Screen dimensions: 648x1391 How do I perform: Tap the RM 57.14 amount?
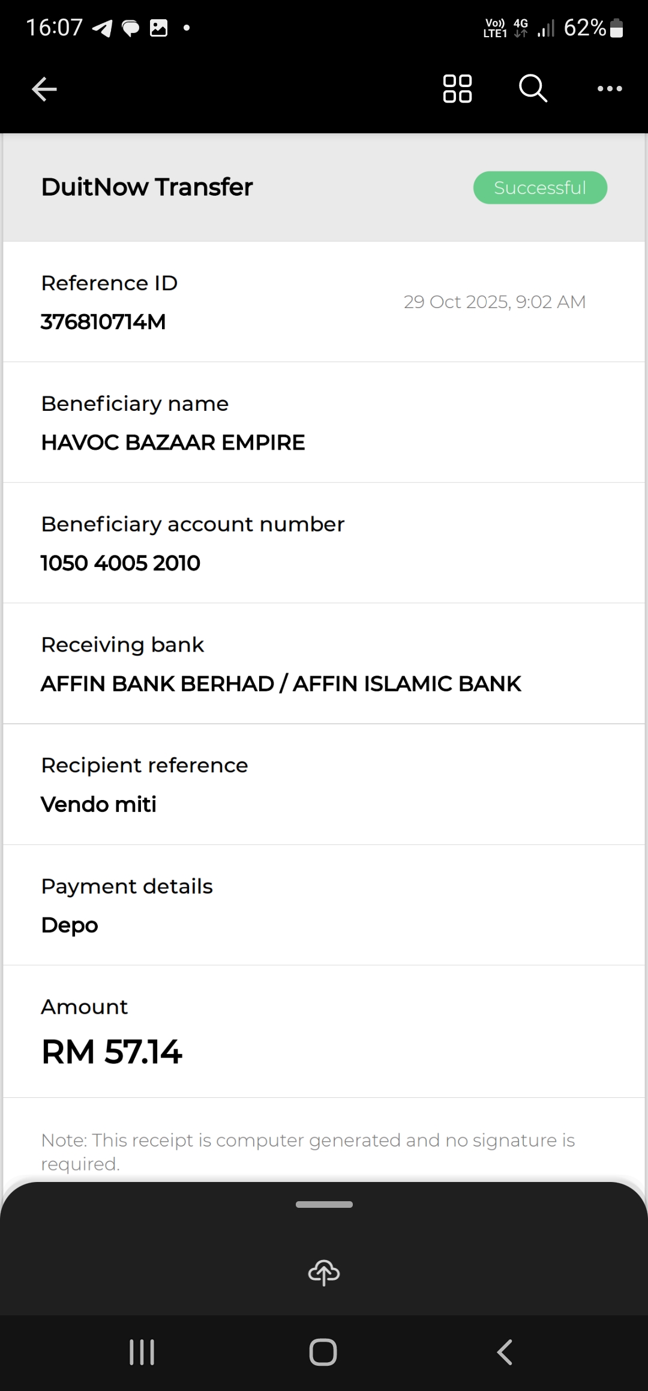click(112, 1052)
